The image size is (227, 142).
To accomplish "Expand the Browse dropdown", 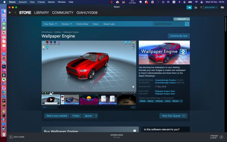I will point(66,24).
